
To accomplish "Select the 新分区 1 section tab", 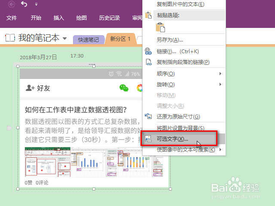I will point(120,39).
